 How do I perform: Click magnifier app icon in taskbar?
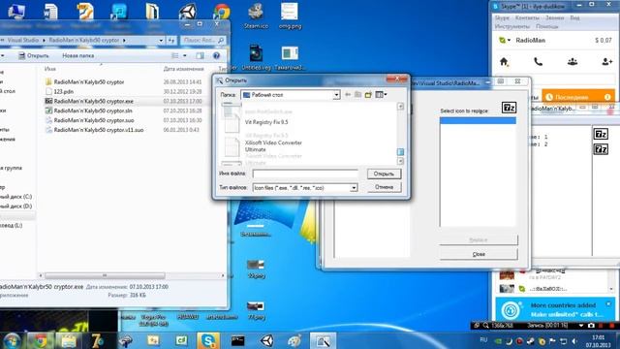click(x=323, y=340)
